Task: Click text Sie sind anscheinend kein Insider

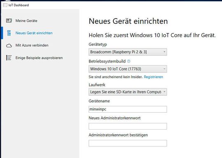Action: tap(116, 77)
